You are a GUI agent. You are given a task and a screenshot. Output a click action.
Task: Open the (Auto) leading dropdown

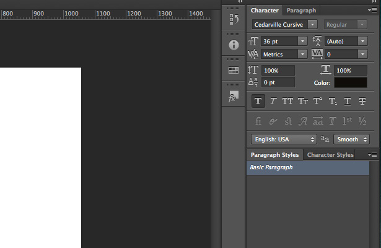362,41
